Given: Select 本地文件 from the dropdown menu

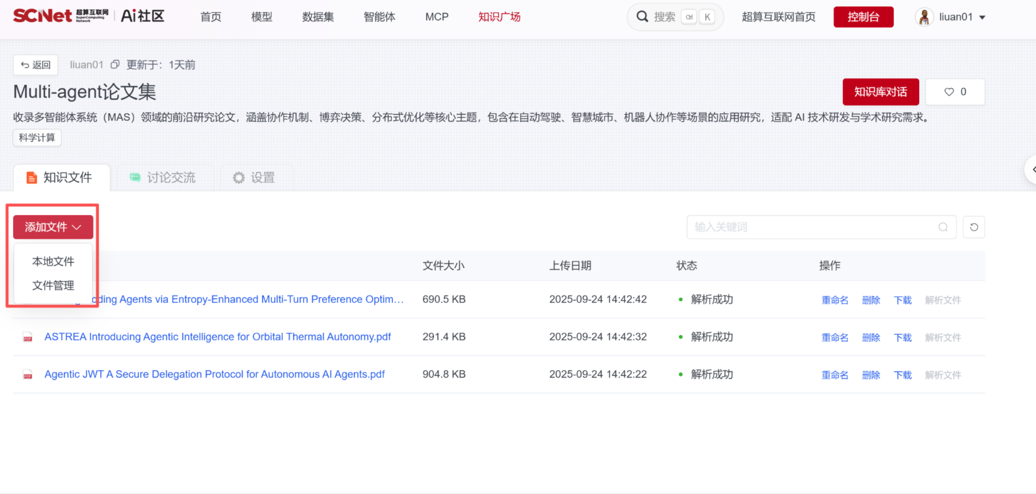Looking at the screenshot, I should [x=53, y=262].
